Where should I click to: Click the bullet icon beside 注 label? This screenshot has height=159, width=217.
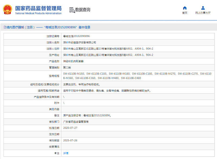click(x=55, y=153)
